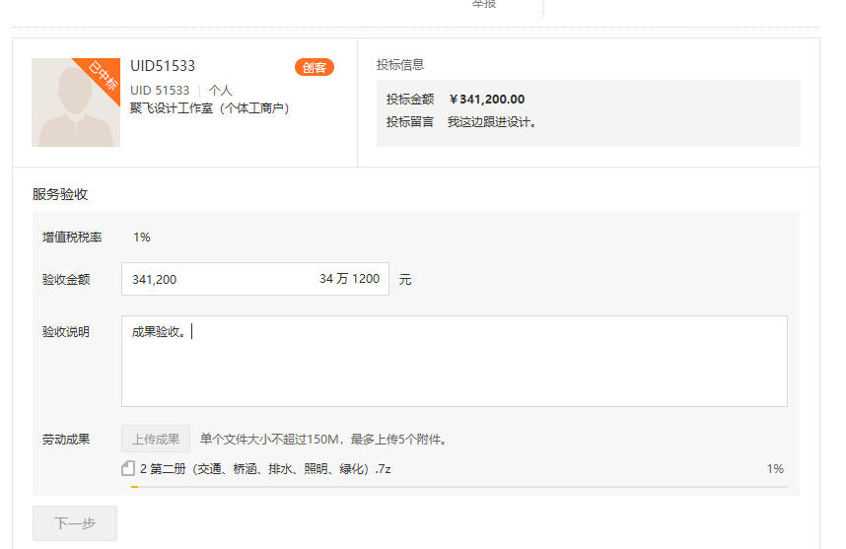846x549 pixels.
Task: Click the file icon beside the uploaded .7z attachment
Action: pyautogui.click(x=128, y=468)
